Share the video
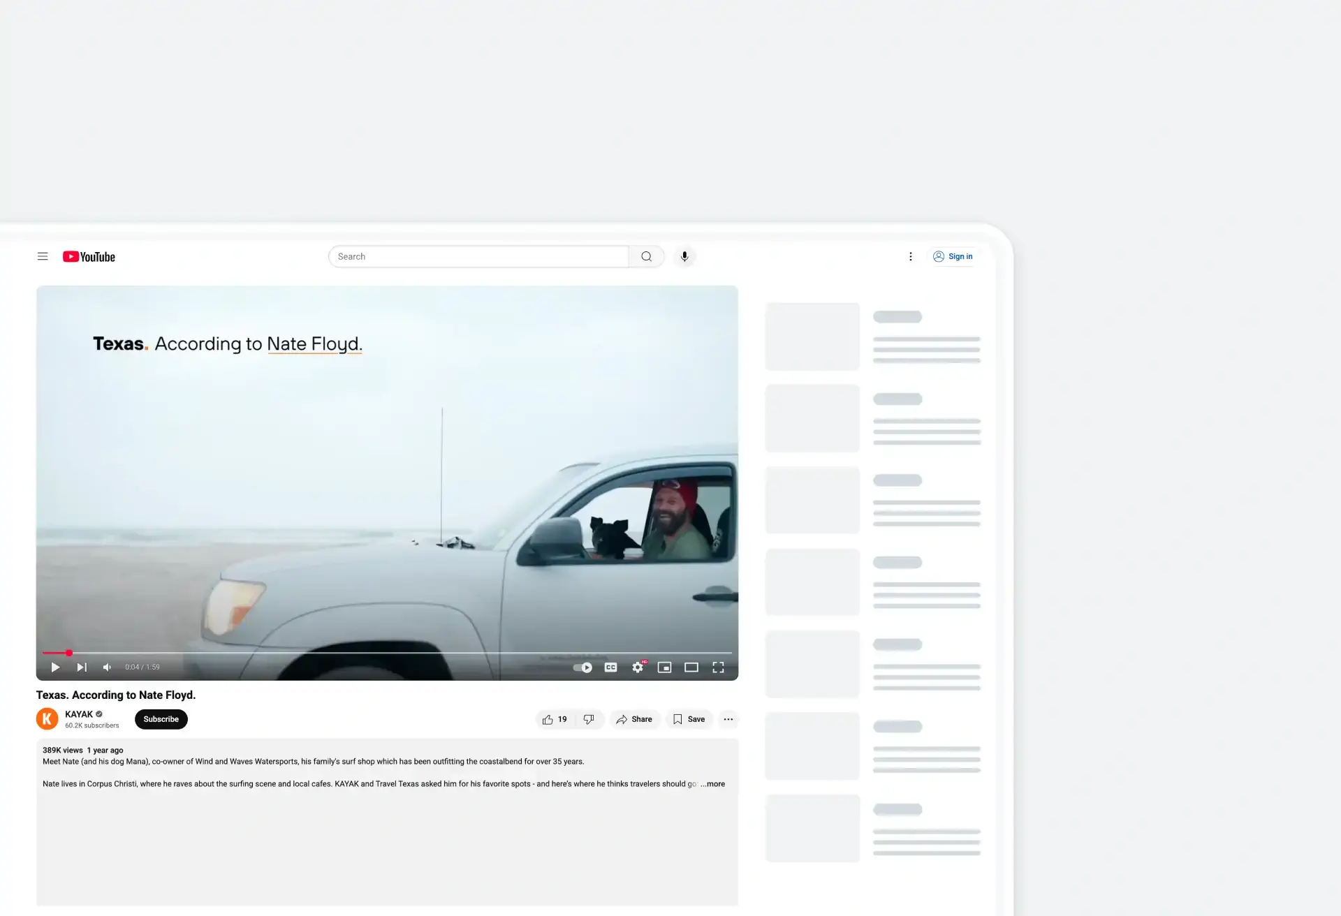Screen dimensions: 1341x916 [x=634, y=719]
